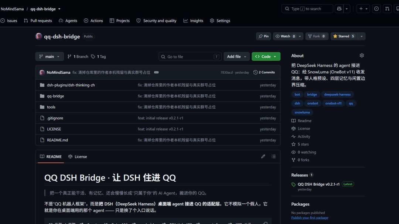
Task: Click the dsh topic tag
Action: pyautogui.click(x=297, y=103)
